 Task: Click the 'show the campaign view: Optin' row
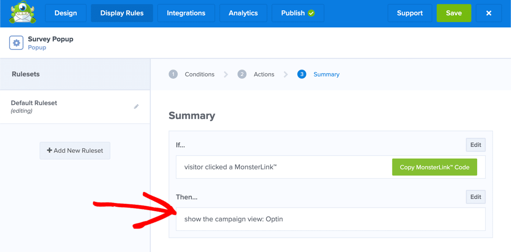(x=331, y=219)
